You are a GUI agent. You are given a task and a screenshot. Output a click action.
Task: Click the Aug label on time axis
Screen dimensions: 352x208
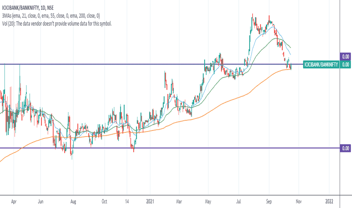point(73,202)
